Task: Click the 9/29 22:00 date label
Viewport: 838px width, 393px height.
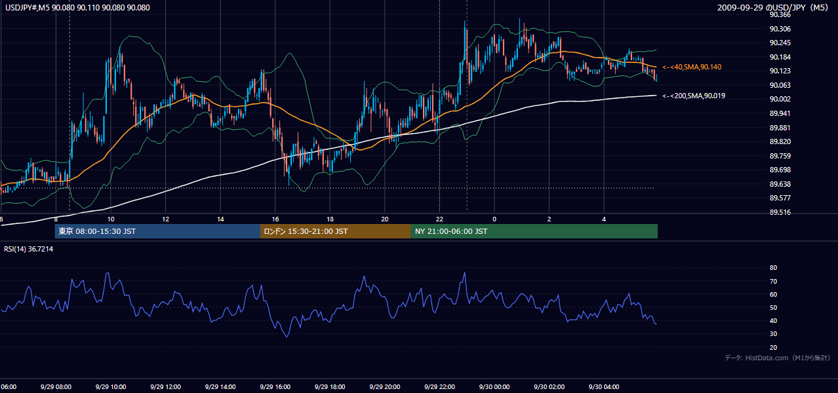Action: (439, 386)
